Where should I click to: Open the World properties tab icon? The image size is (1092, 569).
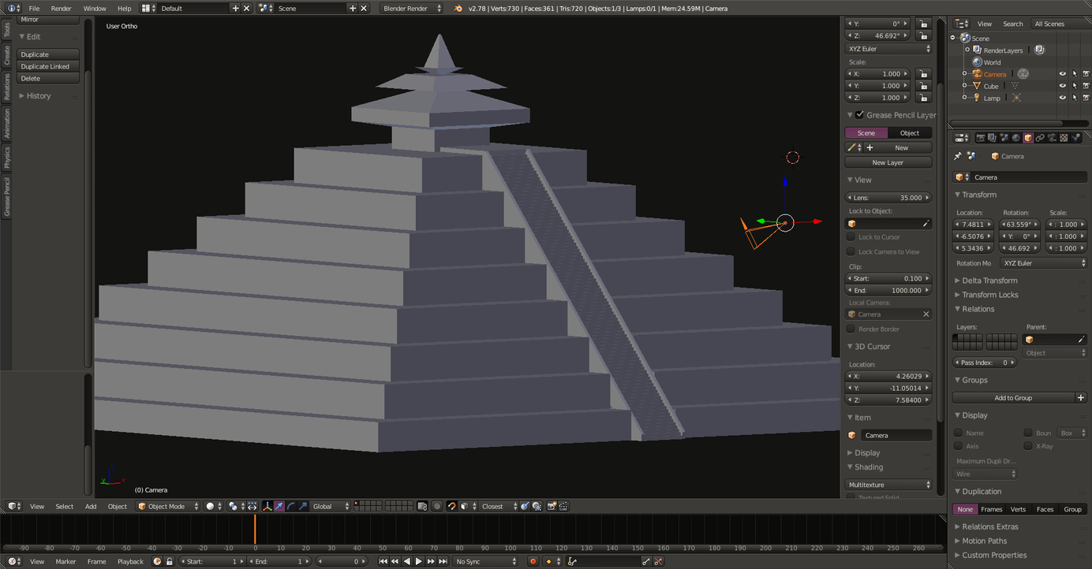pos(1016,138)
